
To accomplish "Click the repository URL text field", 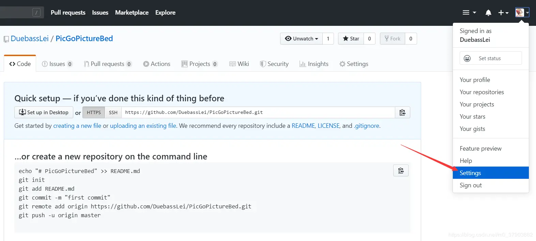I will click(258, 113).
